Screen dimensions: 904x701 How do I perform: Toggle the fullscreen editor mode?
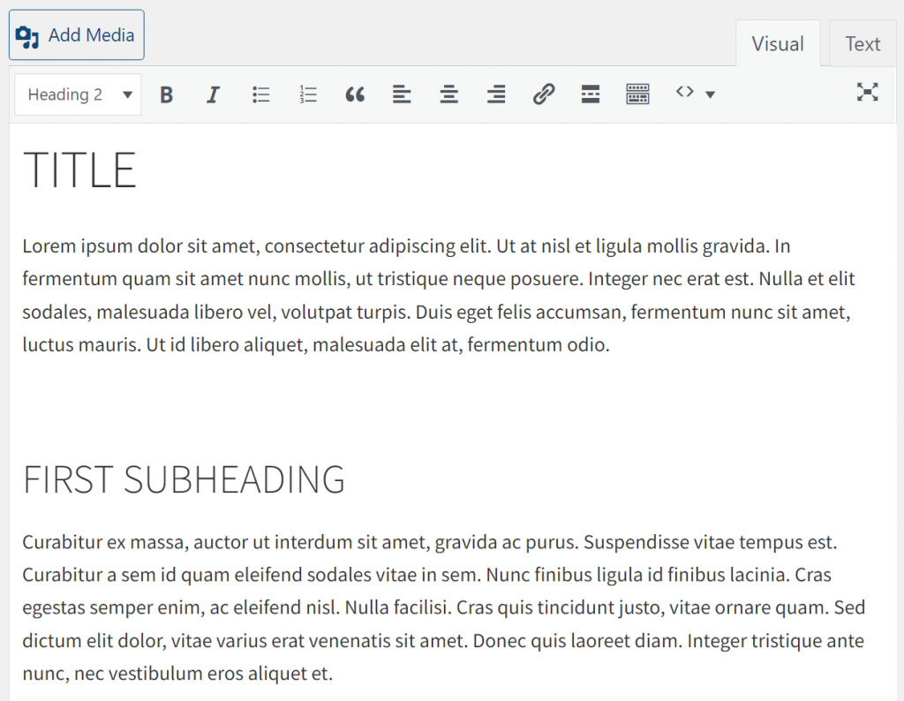tap(868, 92)
